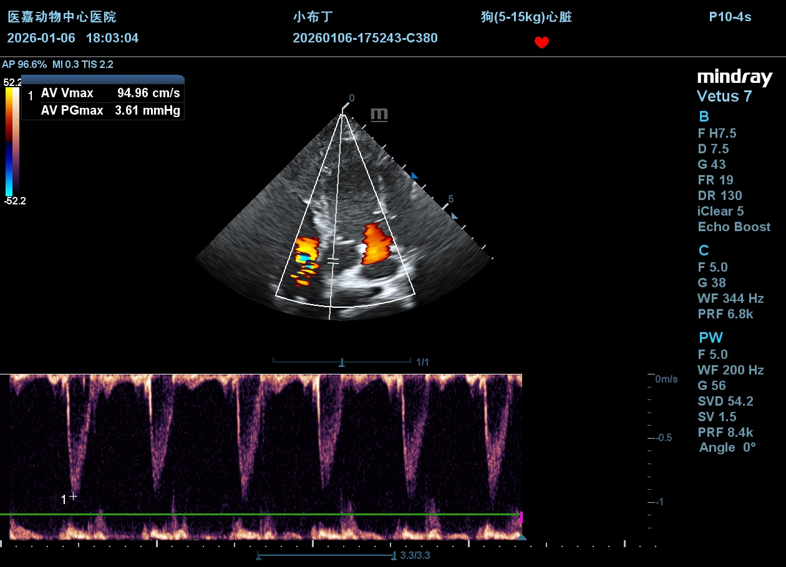Click the Mindray 'm' probe orientation marker
The height and width of the screenshot is (567, 786).
379,115
